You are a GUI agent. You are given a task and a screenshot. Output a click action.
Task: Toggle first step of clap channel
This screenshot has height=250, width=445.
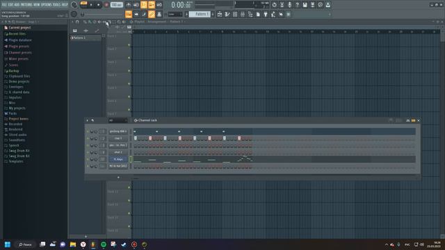click(136, 138)
